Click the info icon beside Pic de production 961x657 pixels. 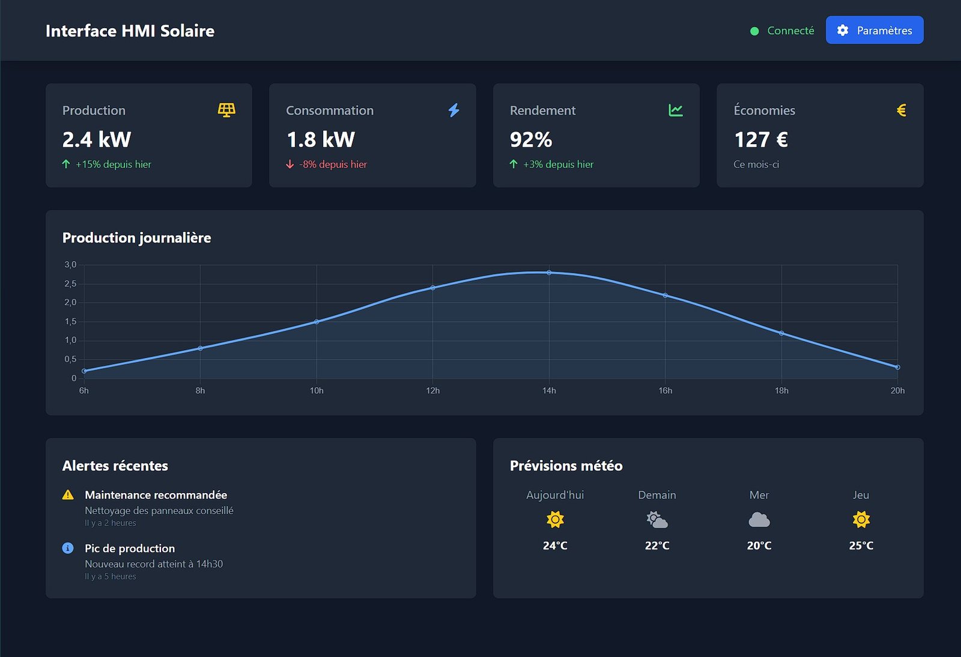68,547
